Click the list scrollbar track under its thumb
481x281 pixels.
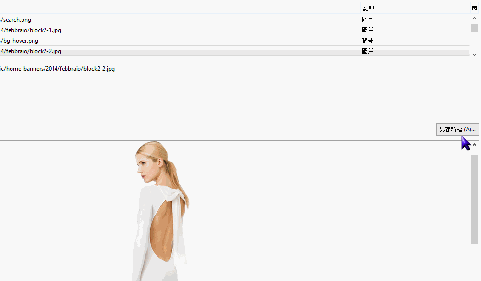click(475, 42)
